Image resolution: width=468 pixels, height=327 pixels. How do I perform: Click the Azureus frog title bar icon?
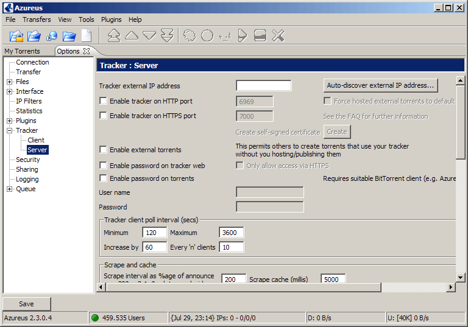(8, 8)
